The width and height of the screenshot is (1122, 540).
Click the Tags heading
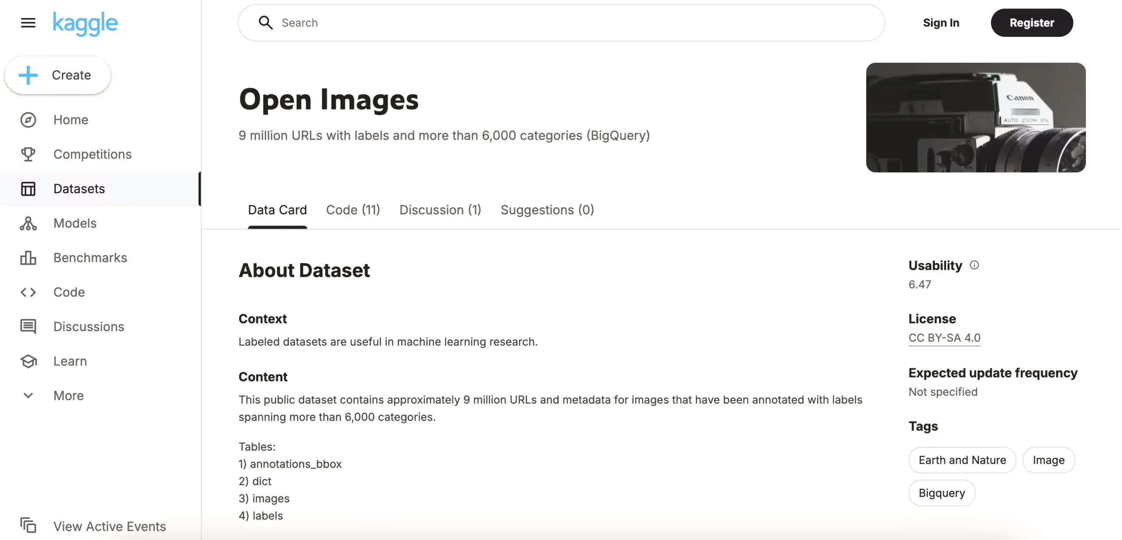click(x=923, y=426)
